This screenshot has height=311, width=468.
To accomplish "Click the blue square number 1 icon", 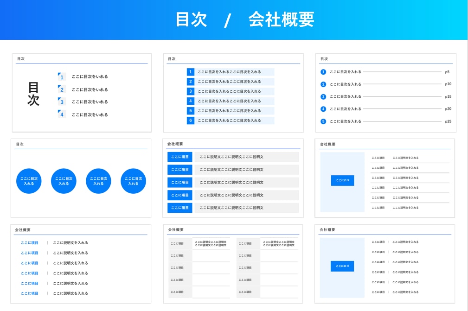I will point(191,72).
